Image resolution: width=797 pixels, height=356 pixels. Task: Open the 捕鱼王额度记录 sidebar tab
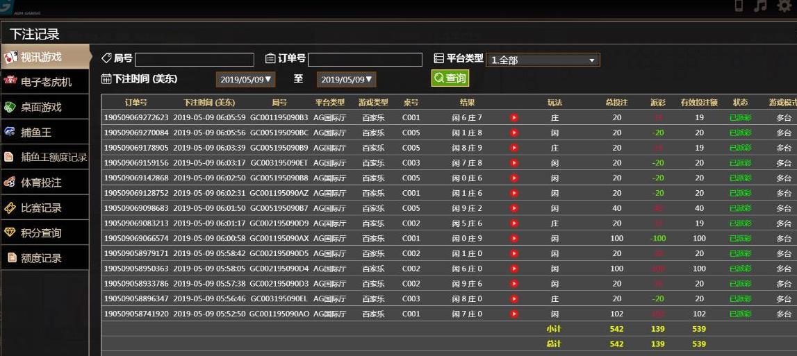(44, 158)
